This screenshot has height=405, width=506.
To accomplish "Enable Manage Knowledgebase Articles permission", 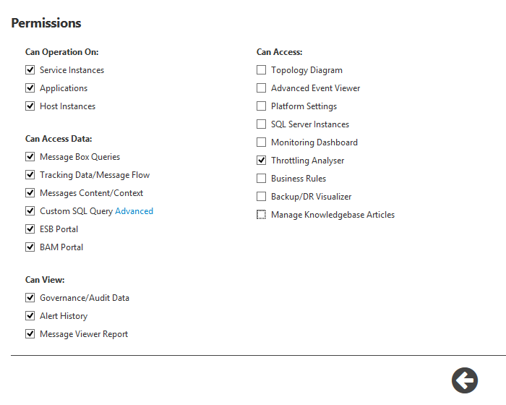I will pyautogui.click(x=262, y=215).
